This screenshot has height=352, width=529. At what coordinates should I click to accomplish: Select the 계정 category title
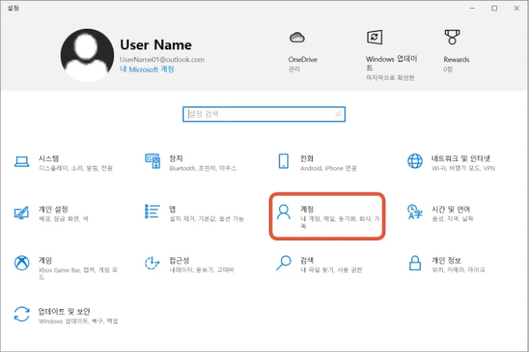pyautogui.click(x=306, y=209)
